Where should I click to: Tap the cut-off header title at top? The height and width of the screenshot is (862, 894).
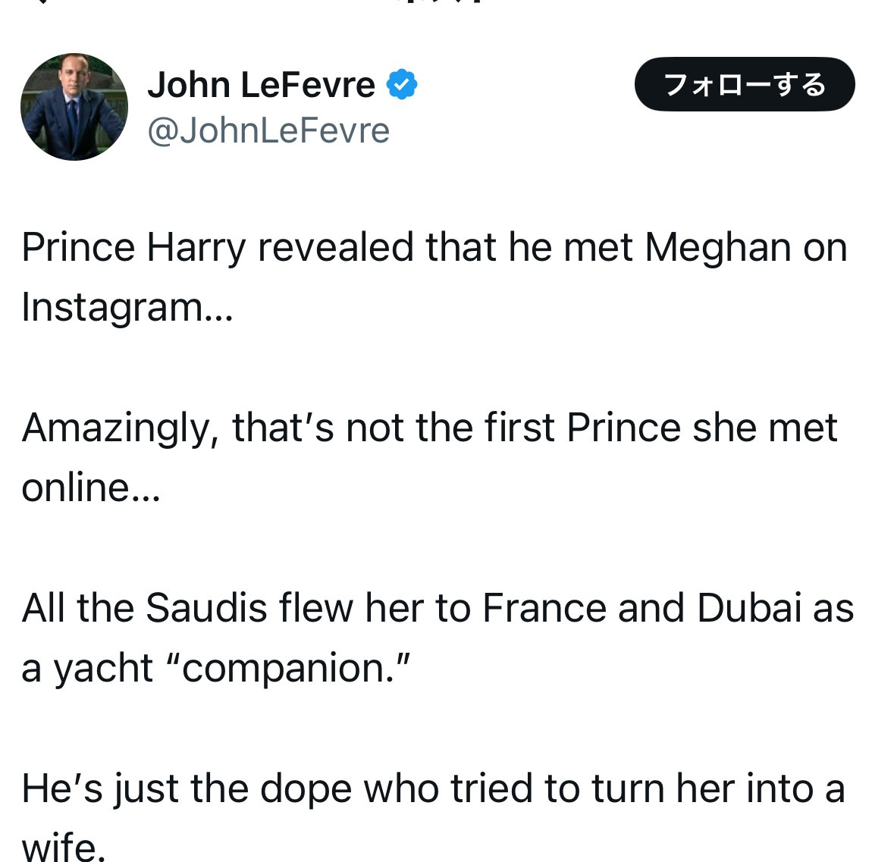coord(440,2)
